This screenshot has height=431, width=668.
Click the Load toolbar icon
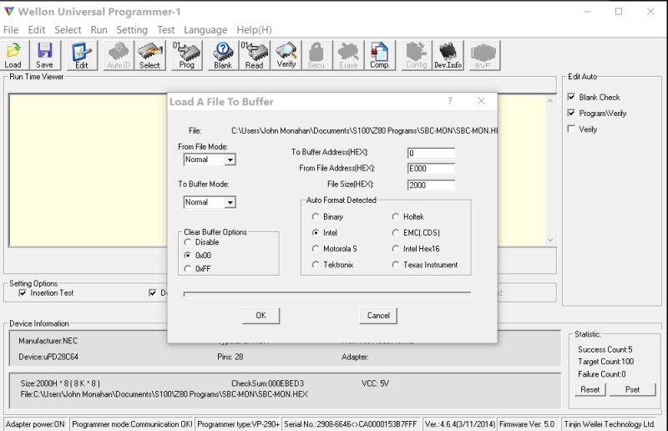[x=13, y=55]
